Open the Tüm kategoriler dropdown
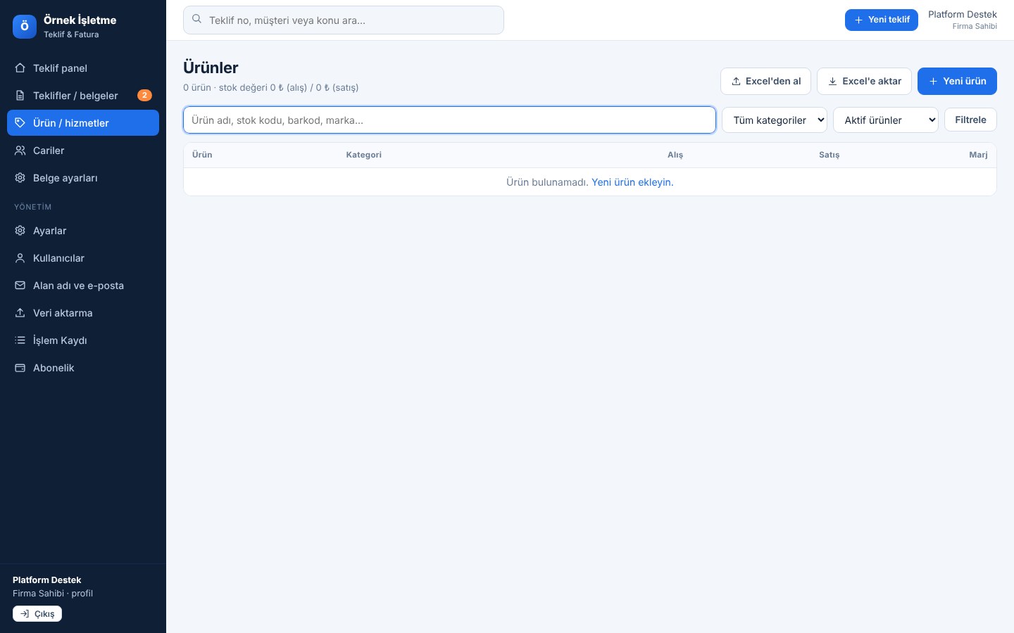Viewport: 1014px width, 633px height. [x=775, y=120]
